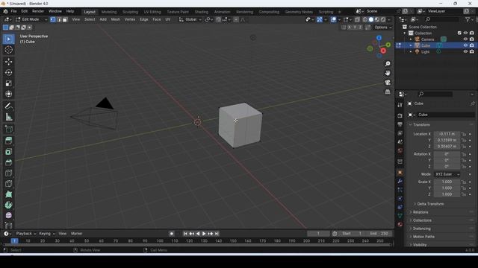Play the animation forward
This screenshot has height=268, width=478.
pyautogui.click(x=204, y=234)
